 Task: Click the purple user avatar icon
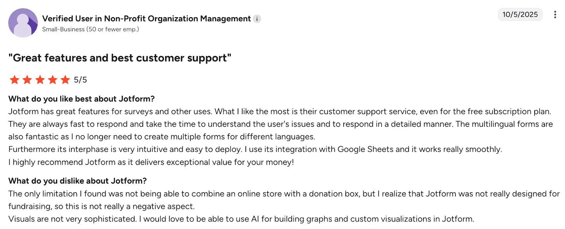[23, 23]
